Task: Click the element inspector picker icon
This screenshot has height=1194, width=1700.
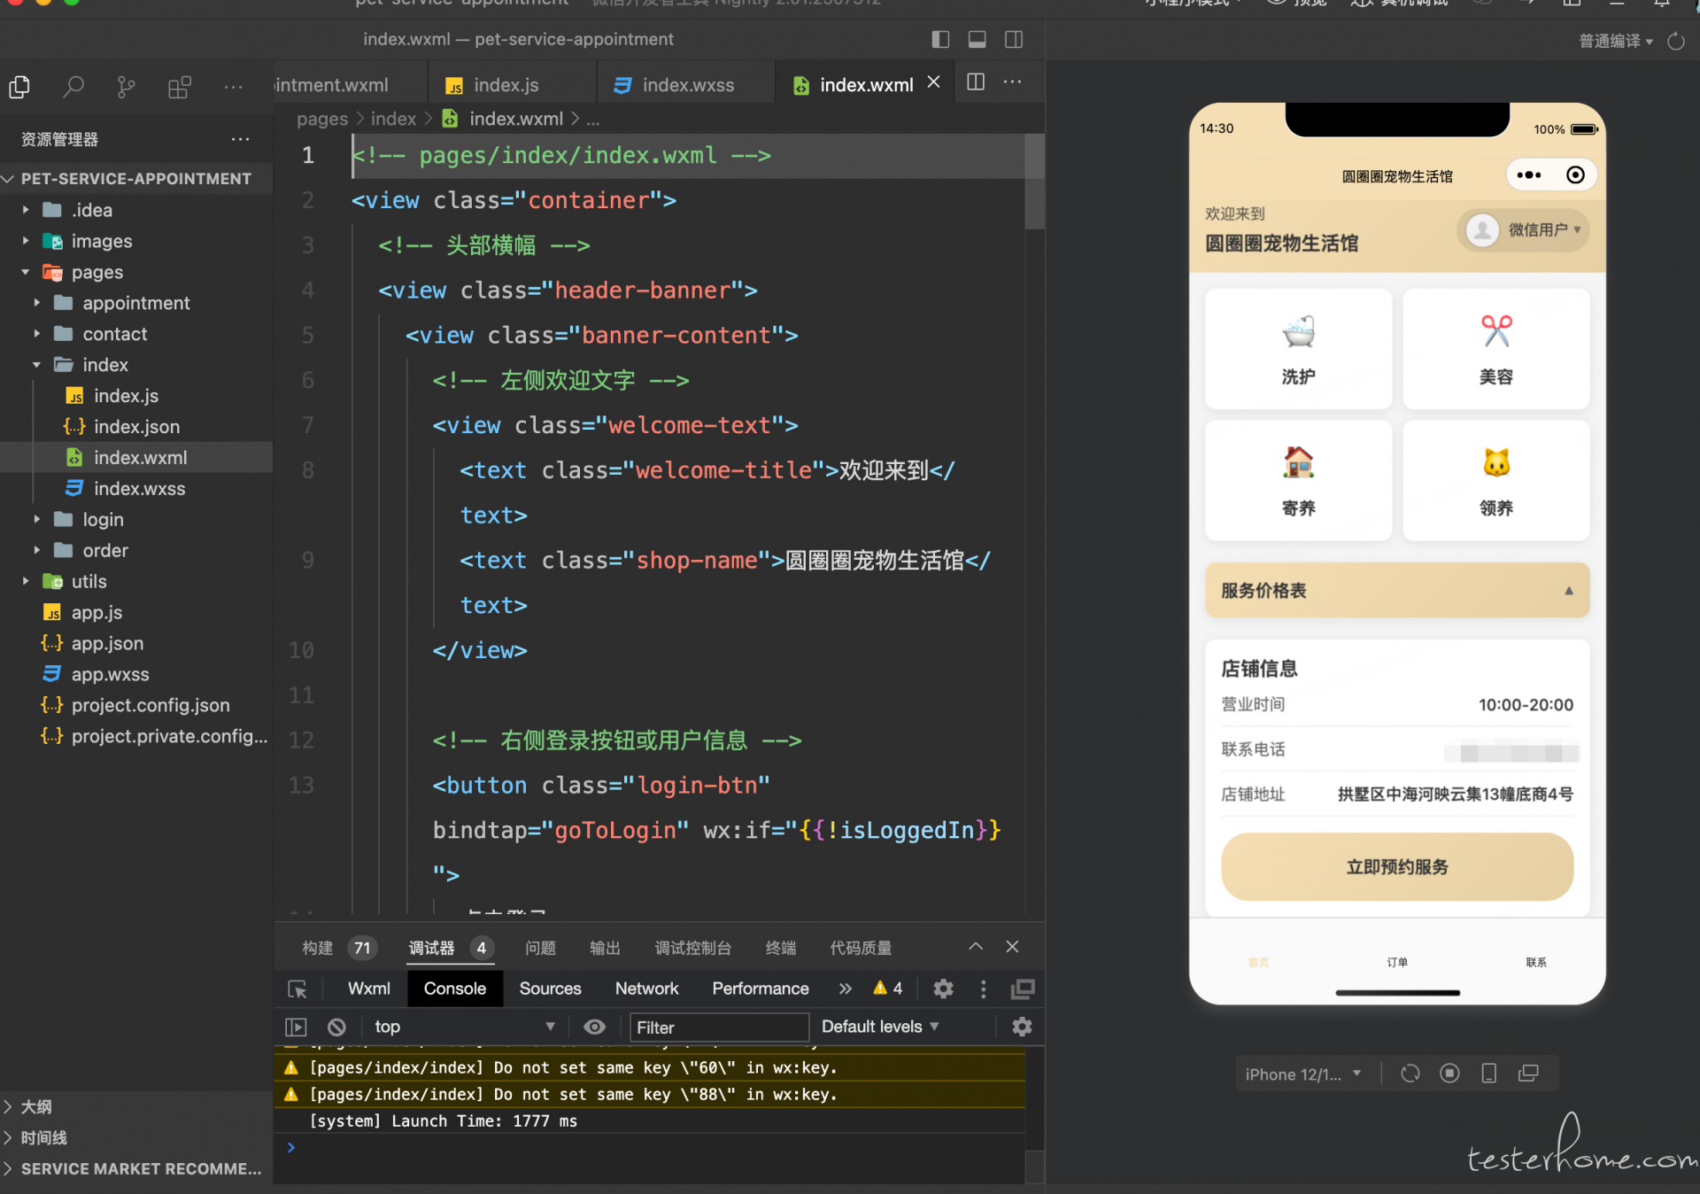Action: pos(297,989)
